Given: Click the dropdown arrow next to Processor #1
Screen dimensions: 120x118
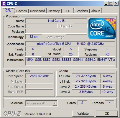Looking at the screenshot, I should pos(55,103).
